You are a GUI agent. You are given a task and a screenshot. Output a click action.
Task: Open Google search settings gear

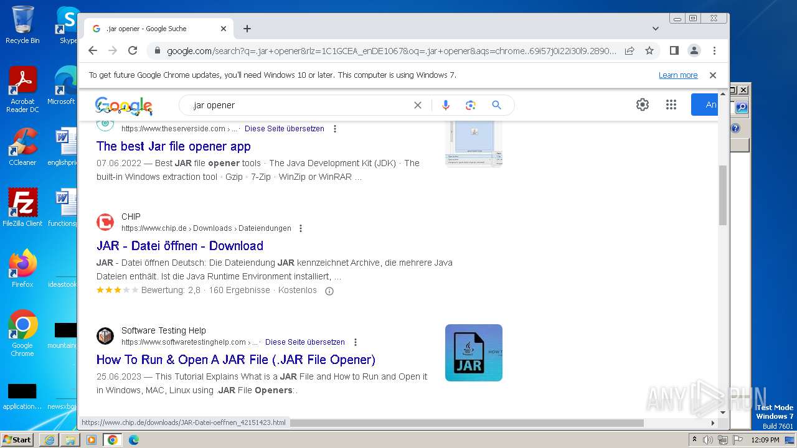click(x=643, y=105)
